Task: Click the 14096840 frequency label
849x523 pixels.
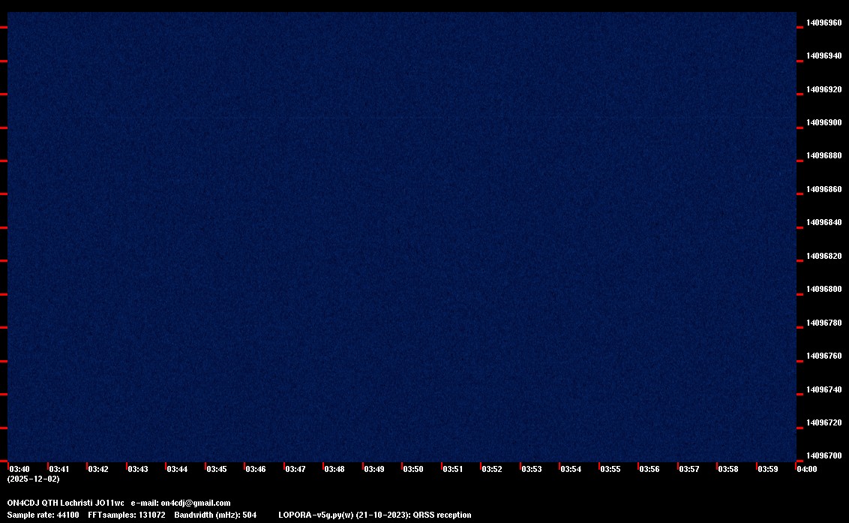Action: click(x=824, y=222)
